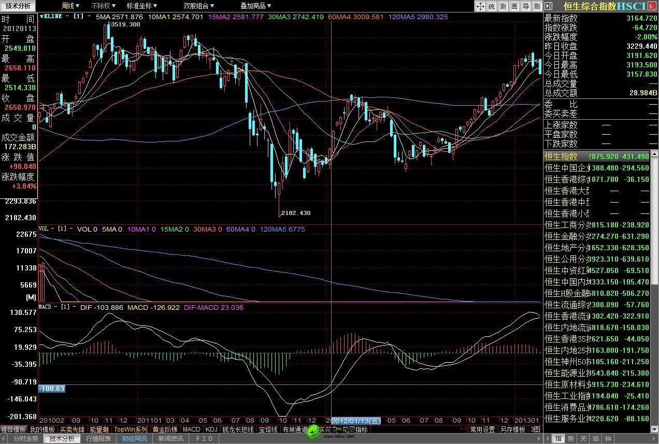Expand the 标准坐标 coordinate dropdown
Screen dimensions: 659x444
(142, 6)
